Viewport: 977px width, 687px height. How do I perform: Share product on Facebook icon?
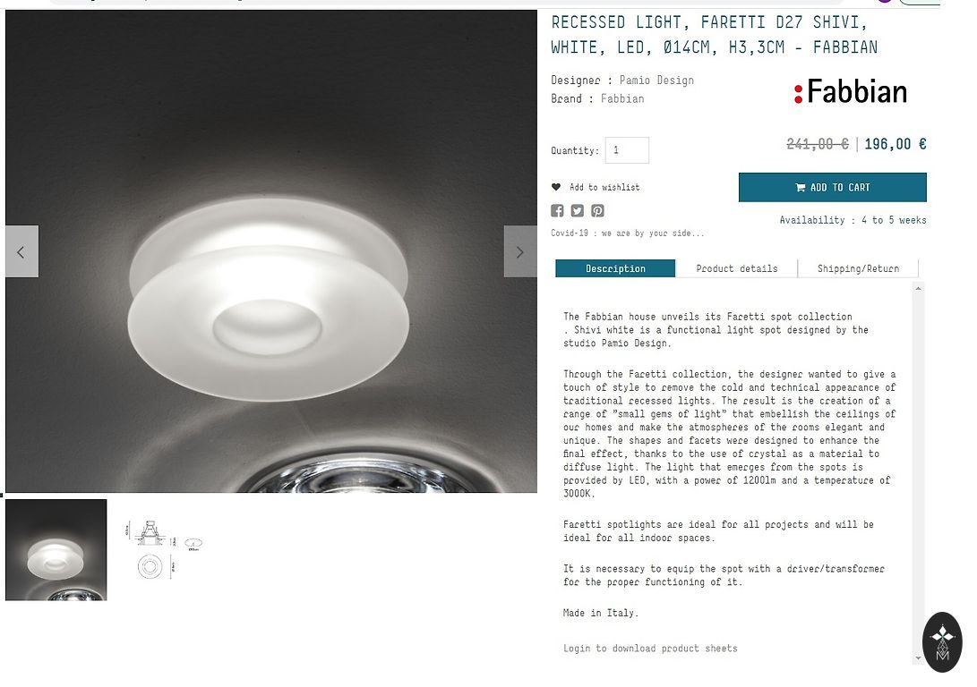(x=557, y=211)
